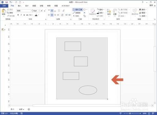Click the zoom in plus button

point(140,113)
